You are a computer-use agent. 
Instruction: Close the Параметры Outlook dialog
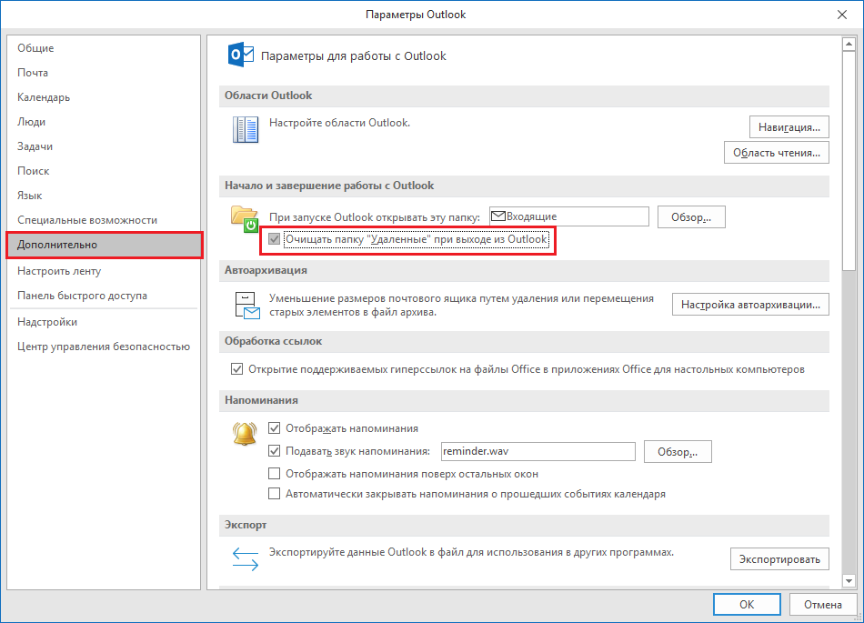[842, 15]
